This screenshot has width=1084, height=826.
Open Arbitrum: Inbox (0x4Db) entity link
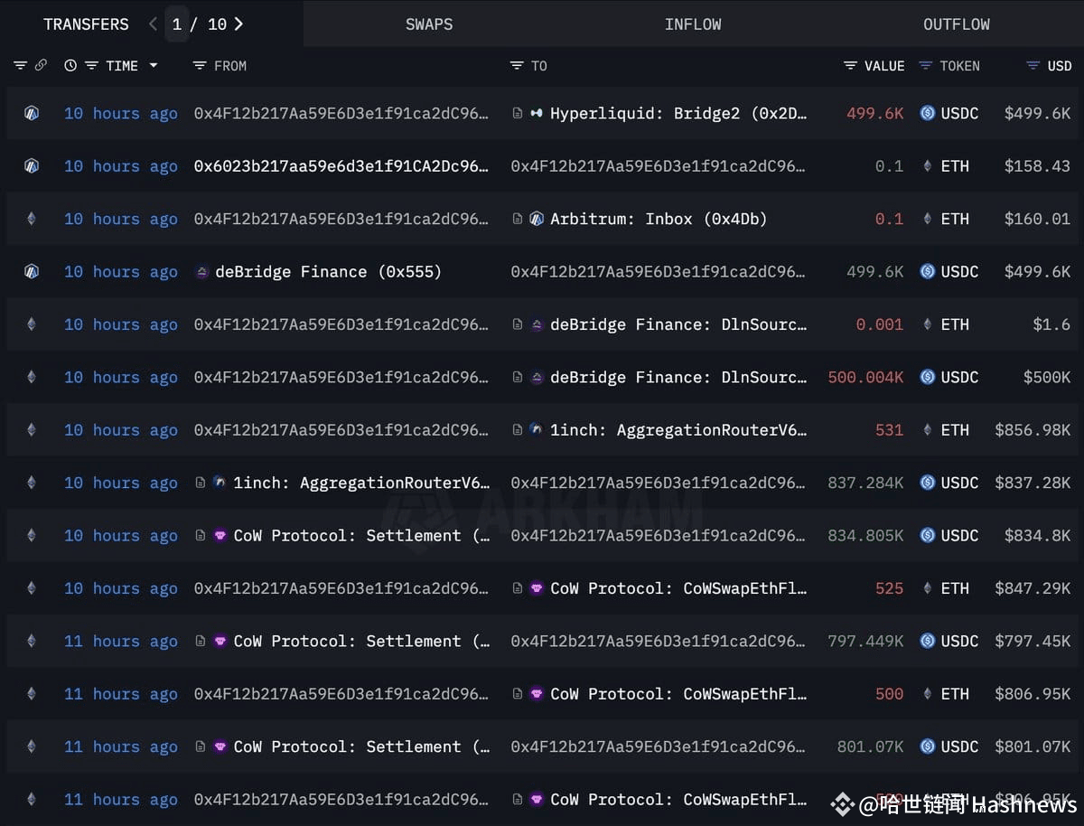659,219
